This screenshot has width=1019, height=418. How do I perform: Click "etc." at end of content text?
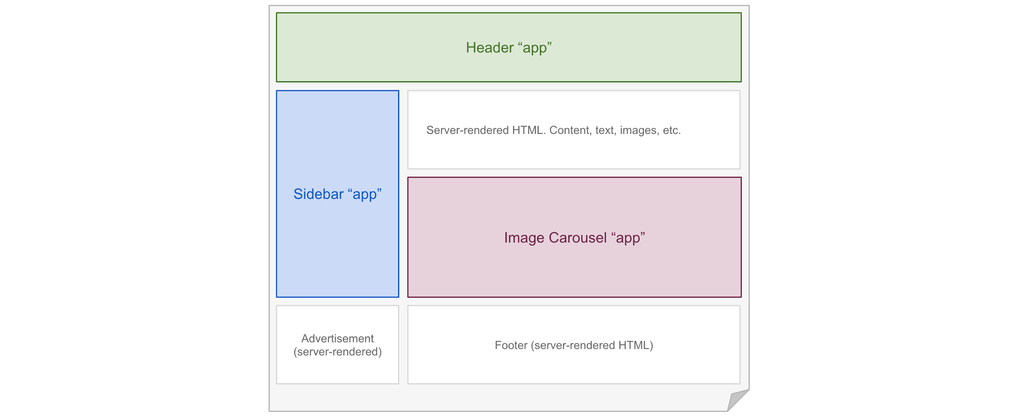click(x=671, y=130)
